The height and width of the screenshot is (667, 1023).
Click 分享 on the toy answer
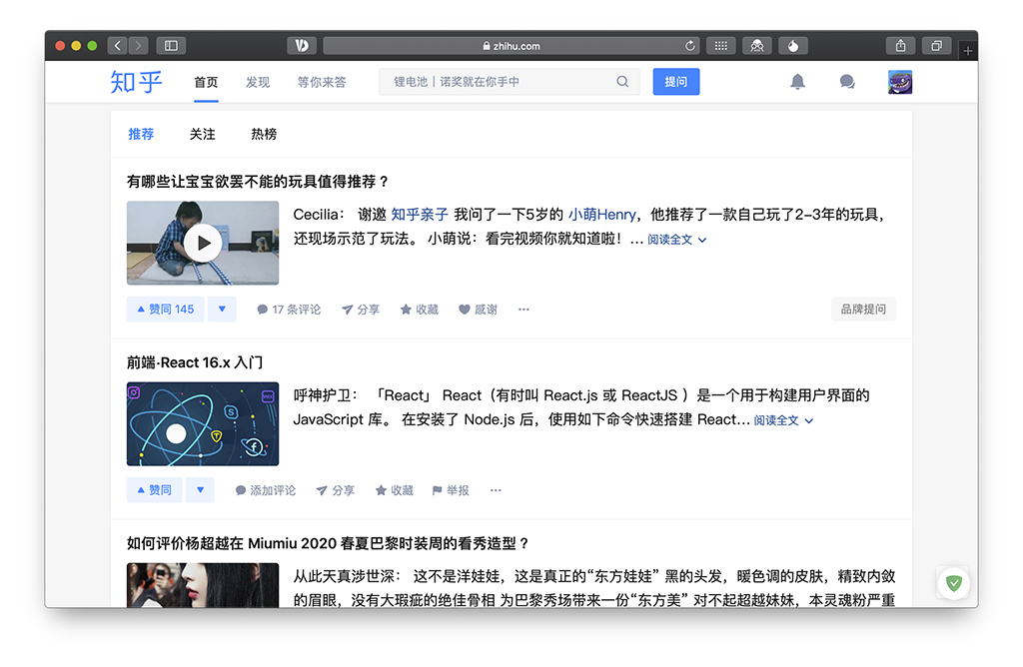pyautogui.click(x=361, y=310)
